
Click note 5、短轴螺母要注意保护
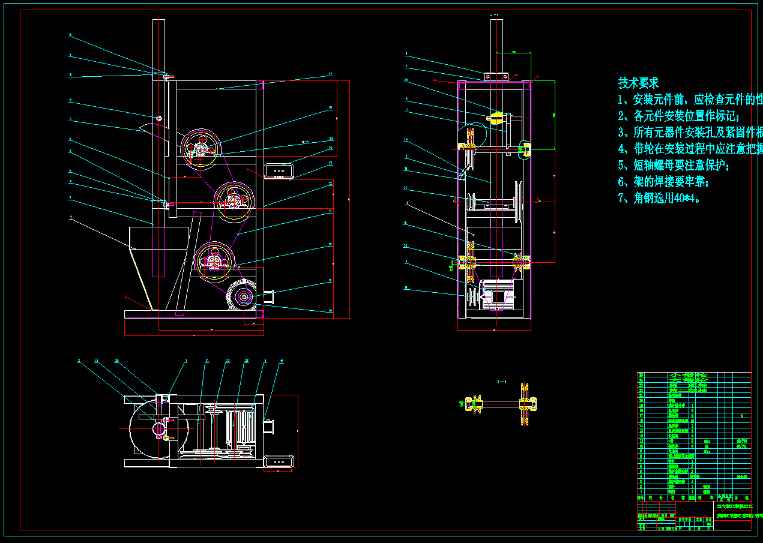click(x=674, y=165)
